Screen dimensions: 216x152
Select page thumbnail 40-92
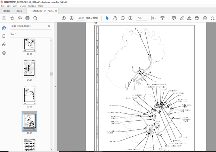[x=29, y=121]
